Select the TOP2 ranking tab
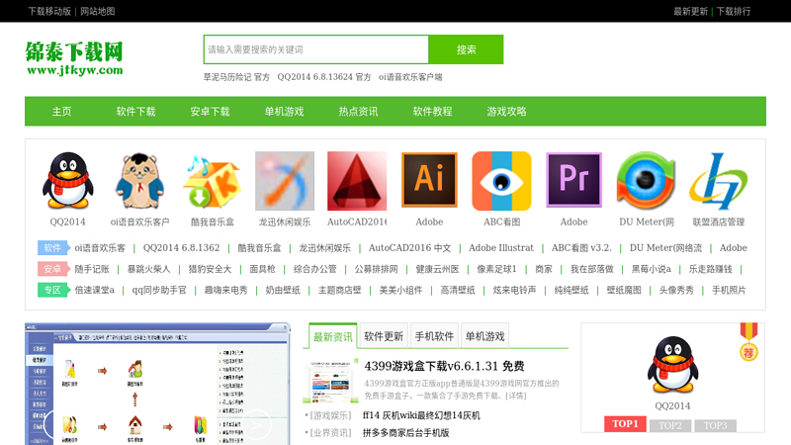This screenshot has height=445, width=791. pyautogui.click(x=670, y=426)
